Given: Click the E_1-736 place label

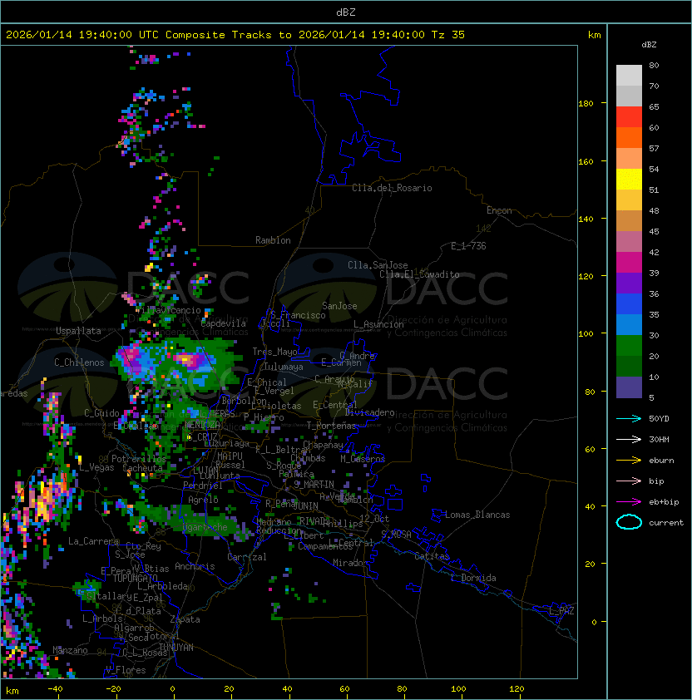Looking at the screenshot, I should (468, 246).
